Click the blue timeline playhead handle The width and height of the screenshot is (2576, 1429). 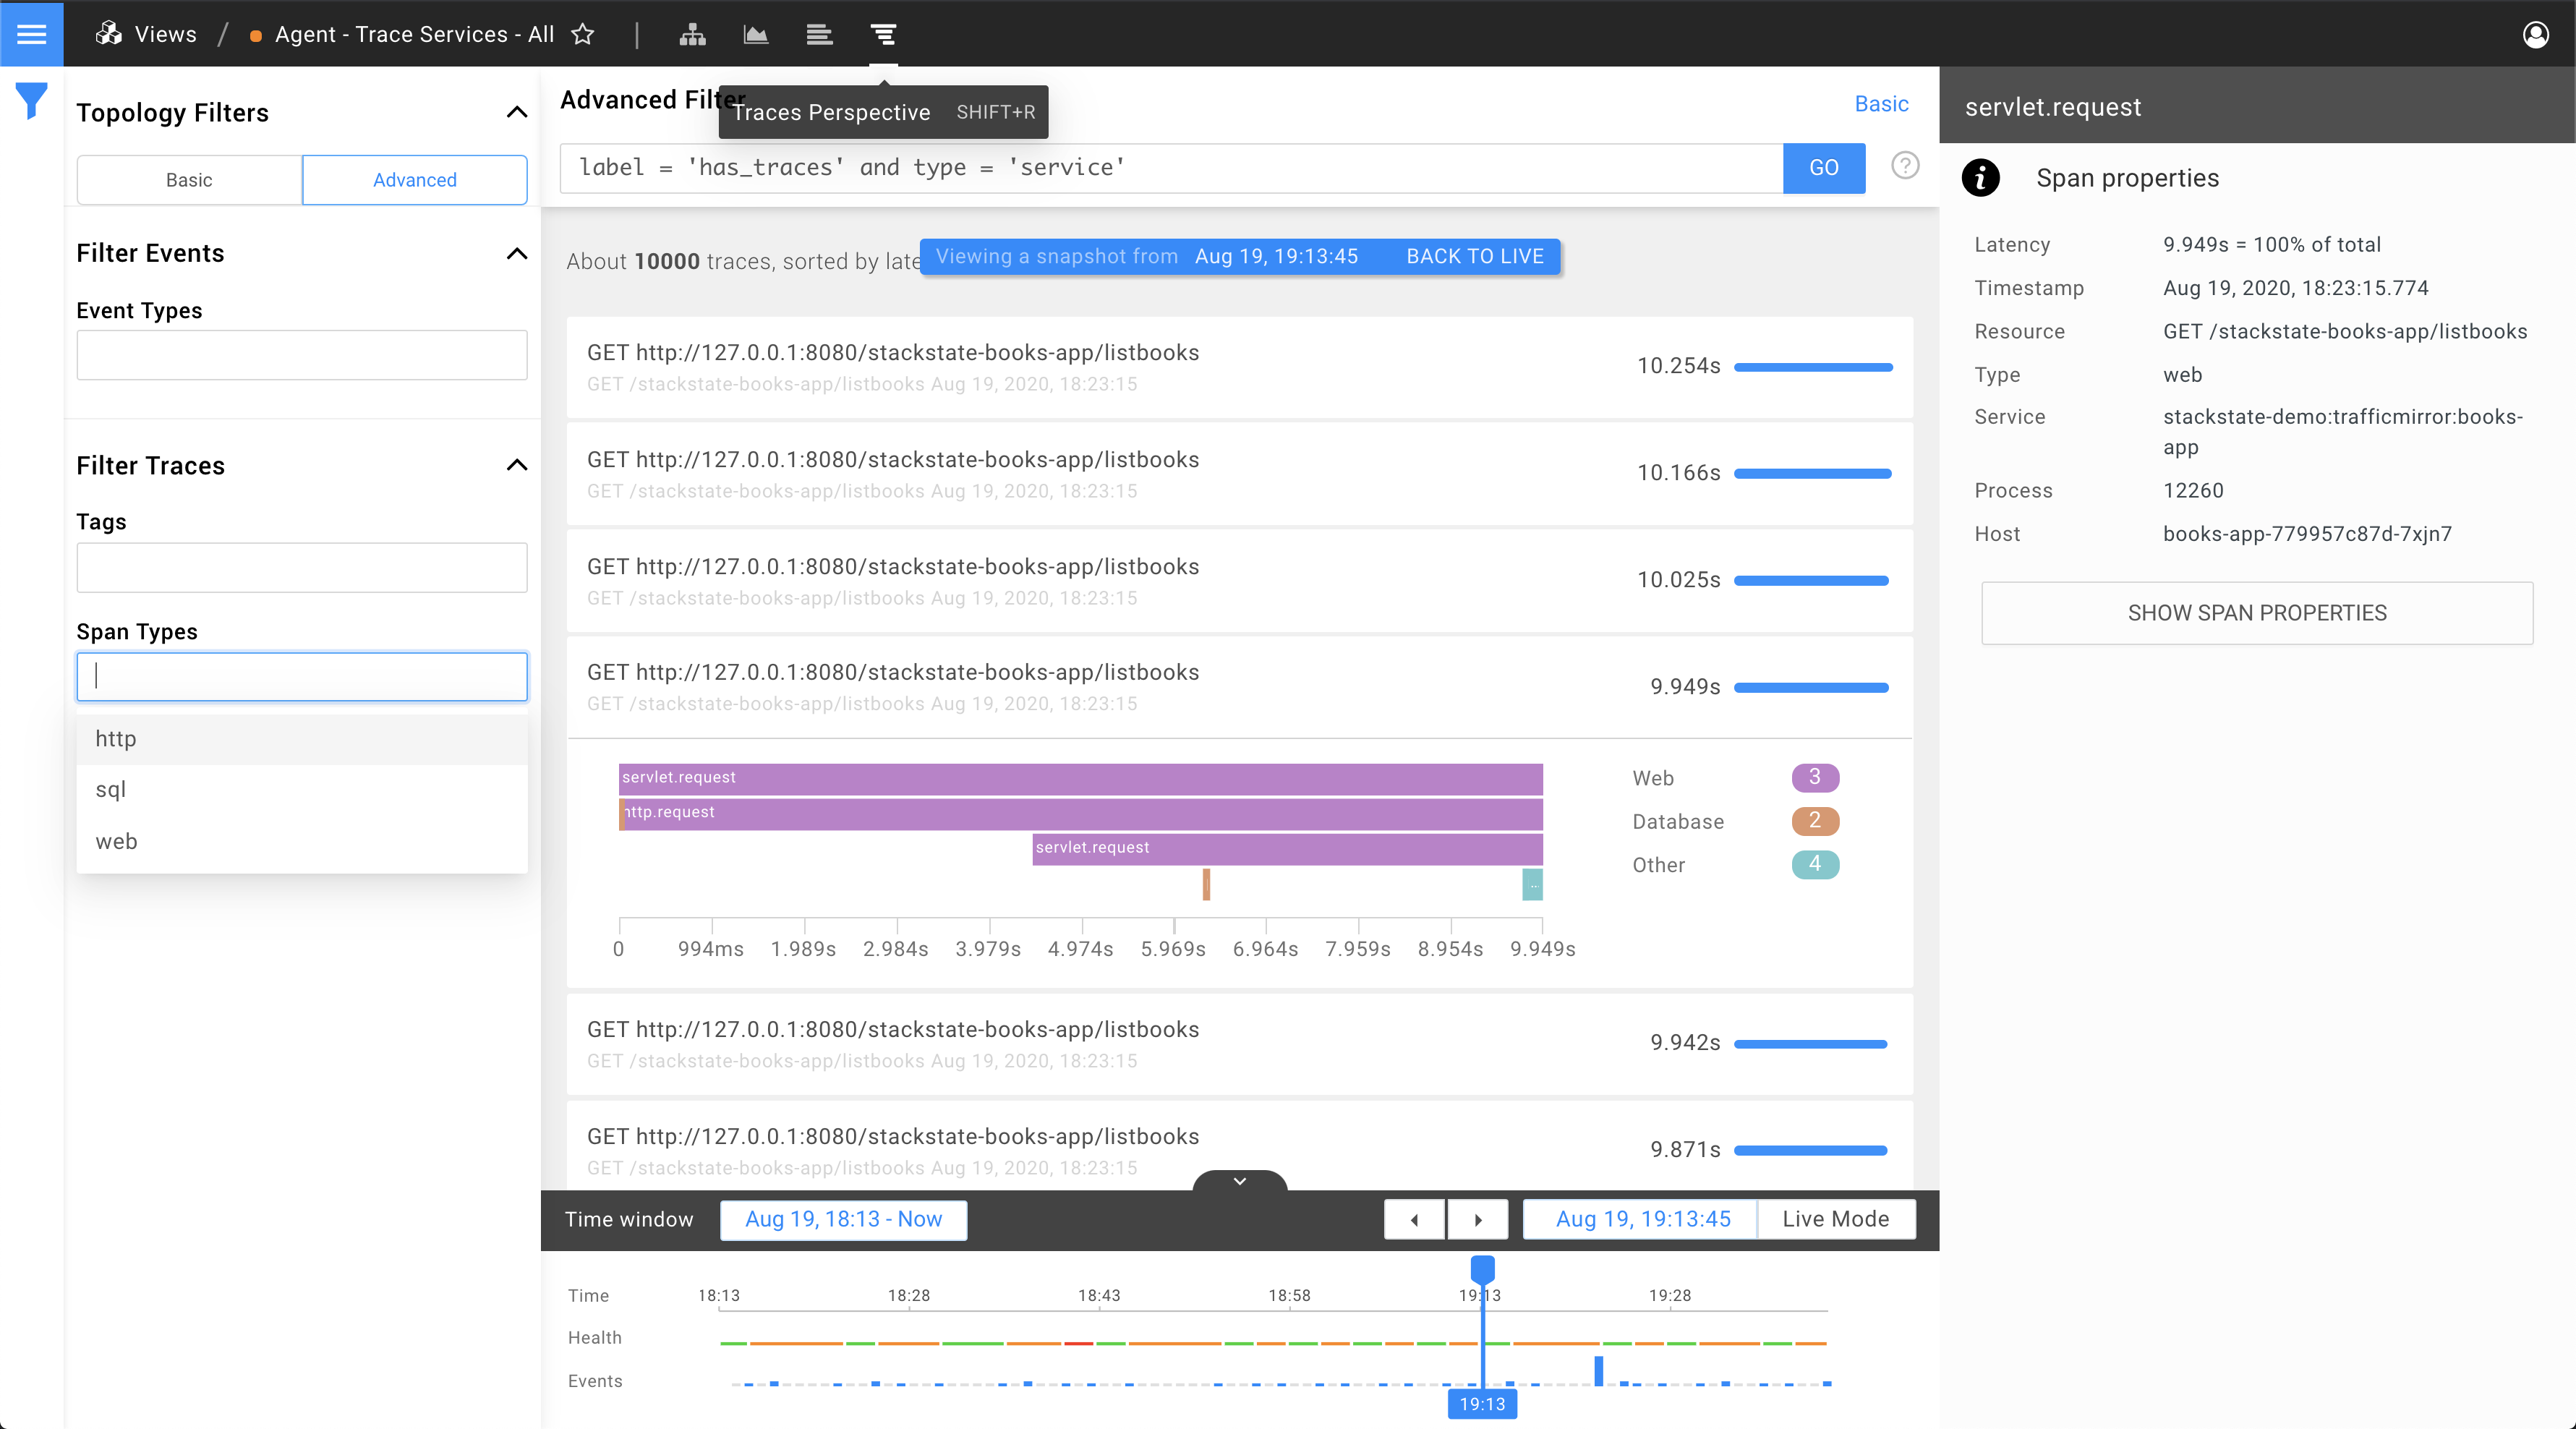click(x=1483, y=1269)
